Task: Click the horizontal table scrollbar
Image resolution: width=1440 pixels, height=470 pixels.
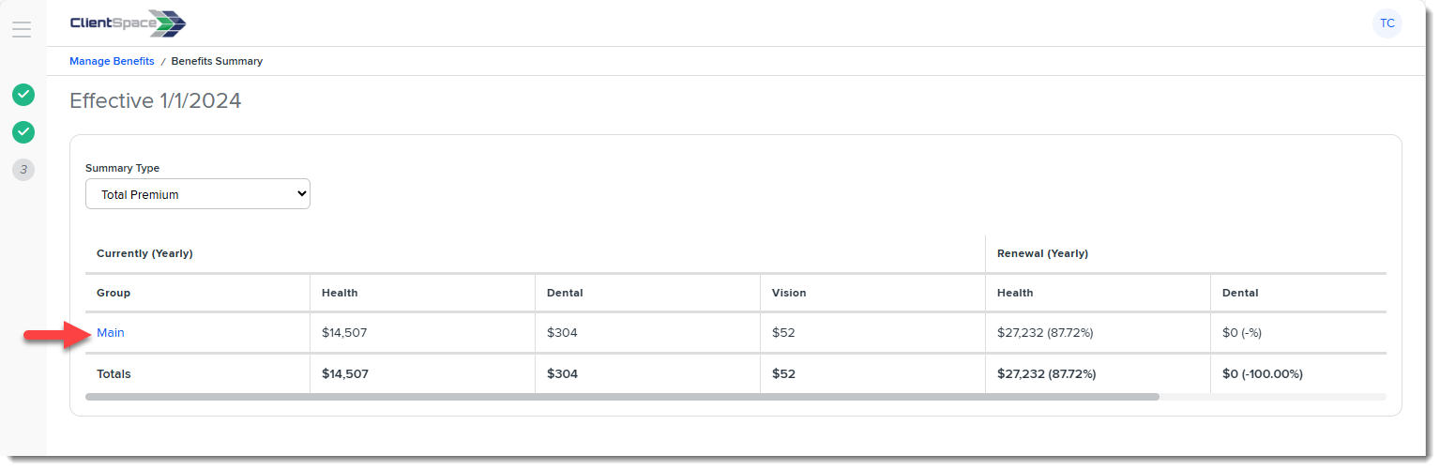Action: (622, 397)
